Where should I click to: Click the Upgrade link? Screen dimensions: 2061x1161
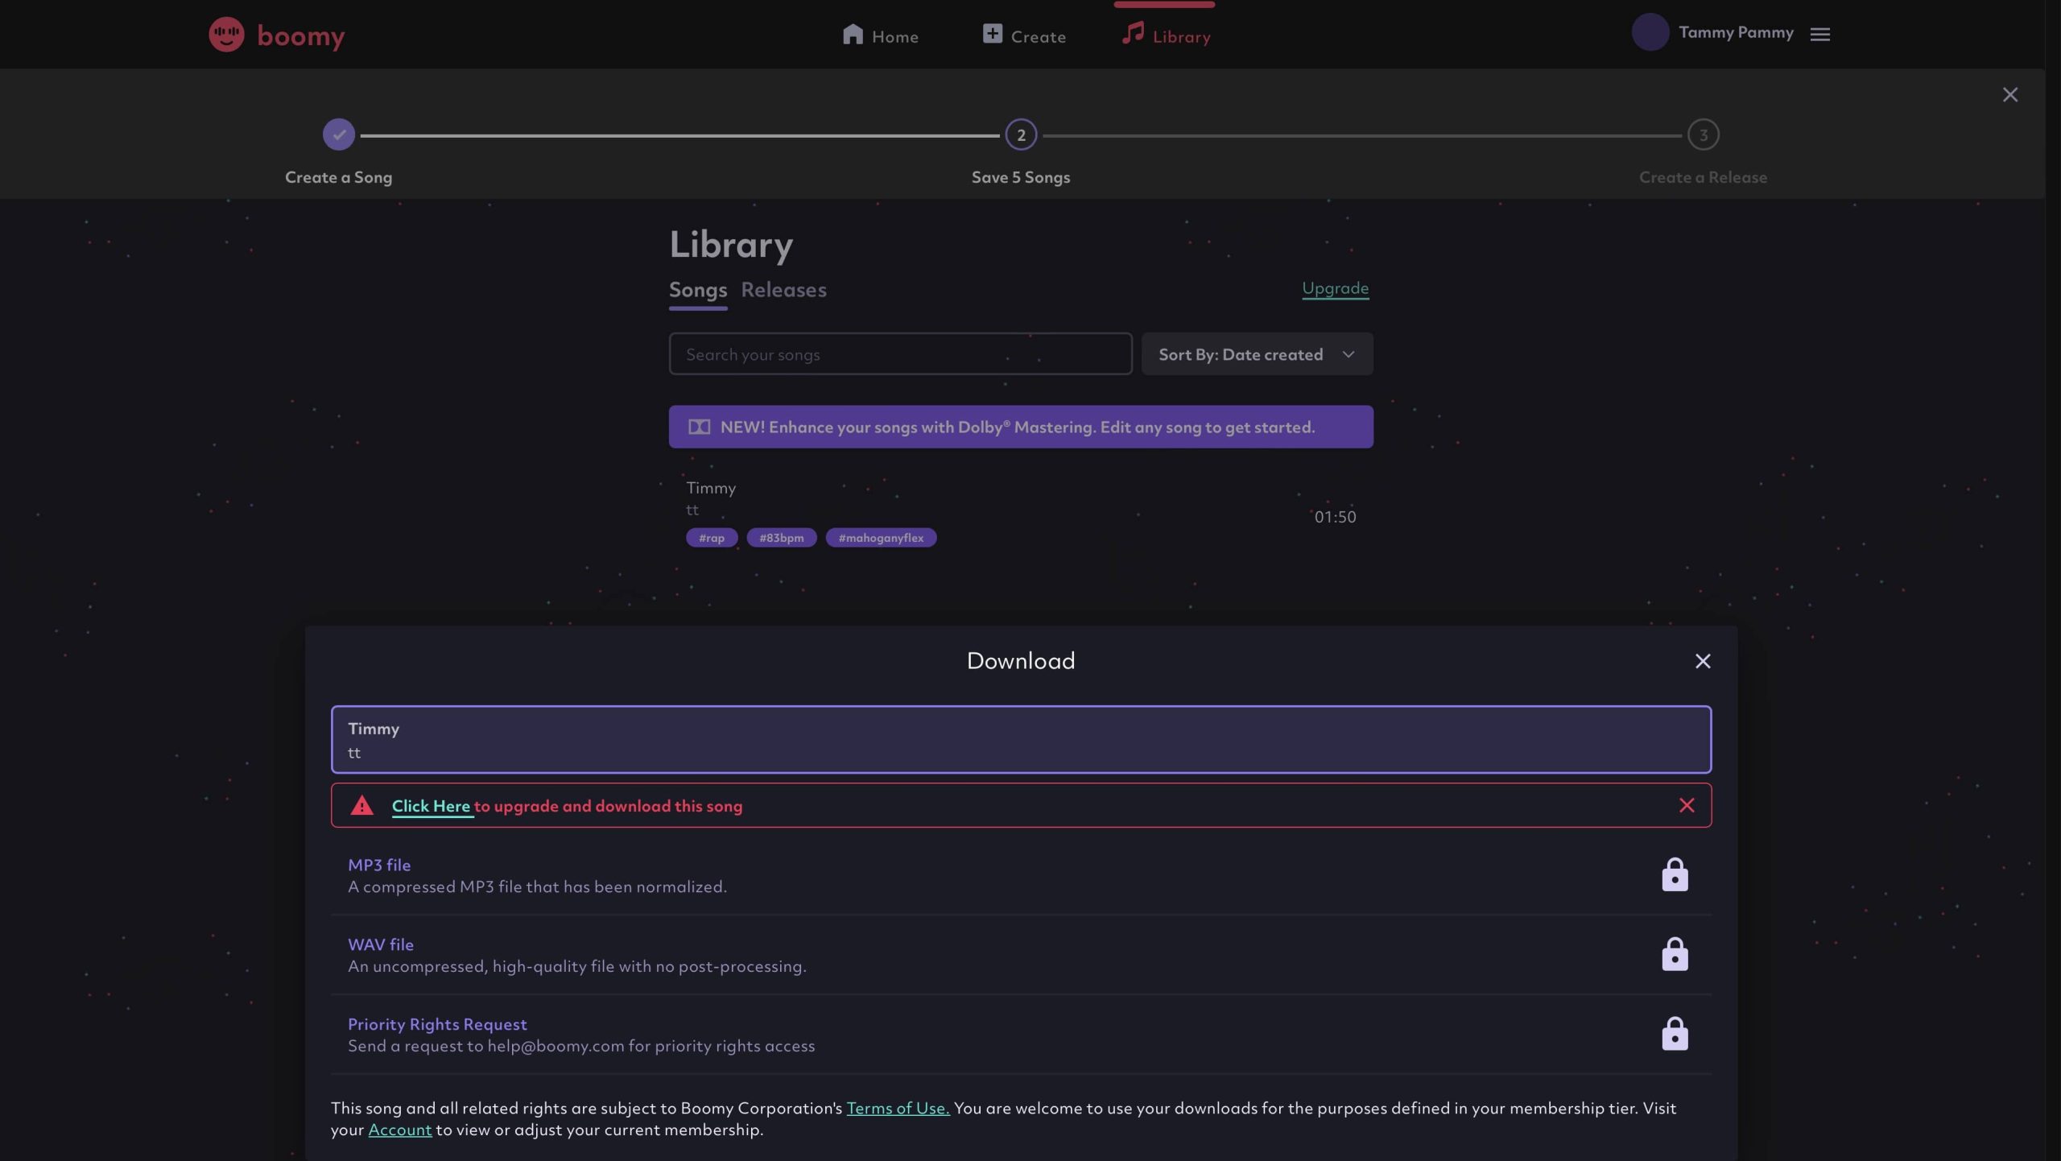(x=1335, y=288)
